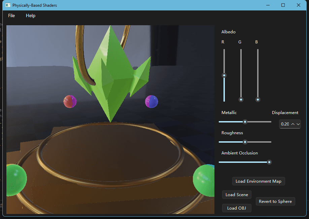Click the Roughness label
This screenshot has height=219, width=309.
(x=232, y=133)
